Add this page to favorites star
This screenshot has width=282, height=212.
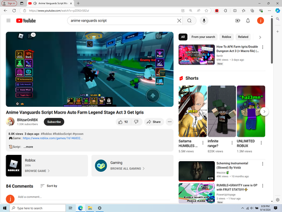pyautogui.click(x=206, y=11)
